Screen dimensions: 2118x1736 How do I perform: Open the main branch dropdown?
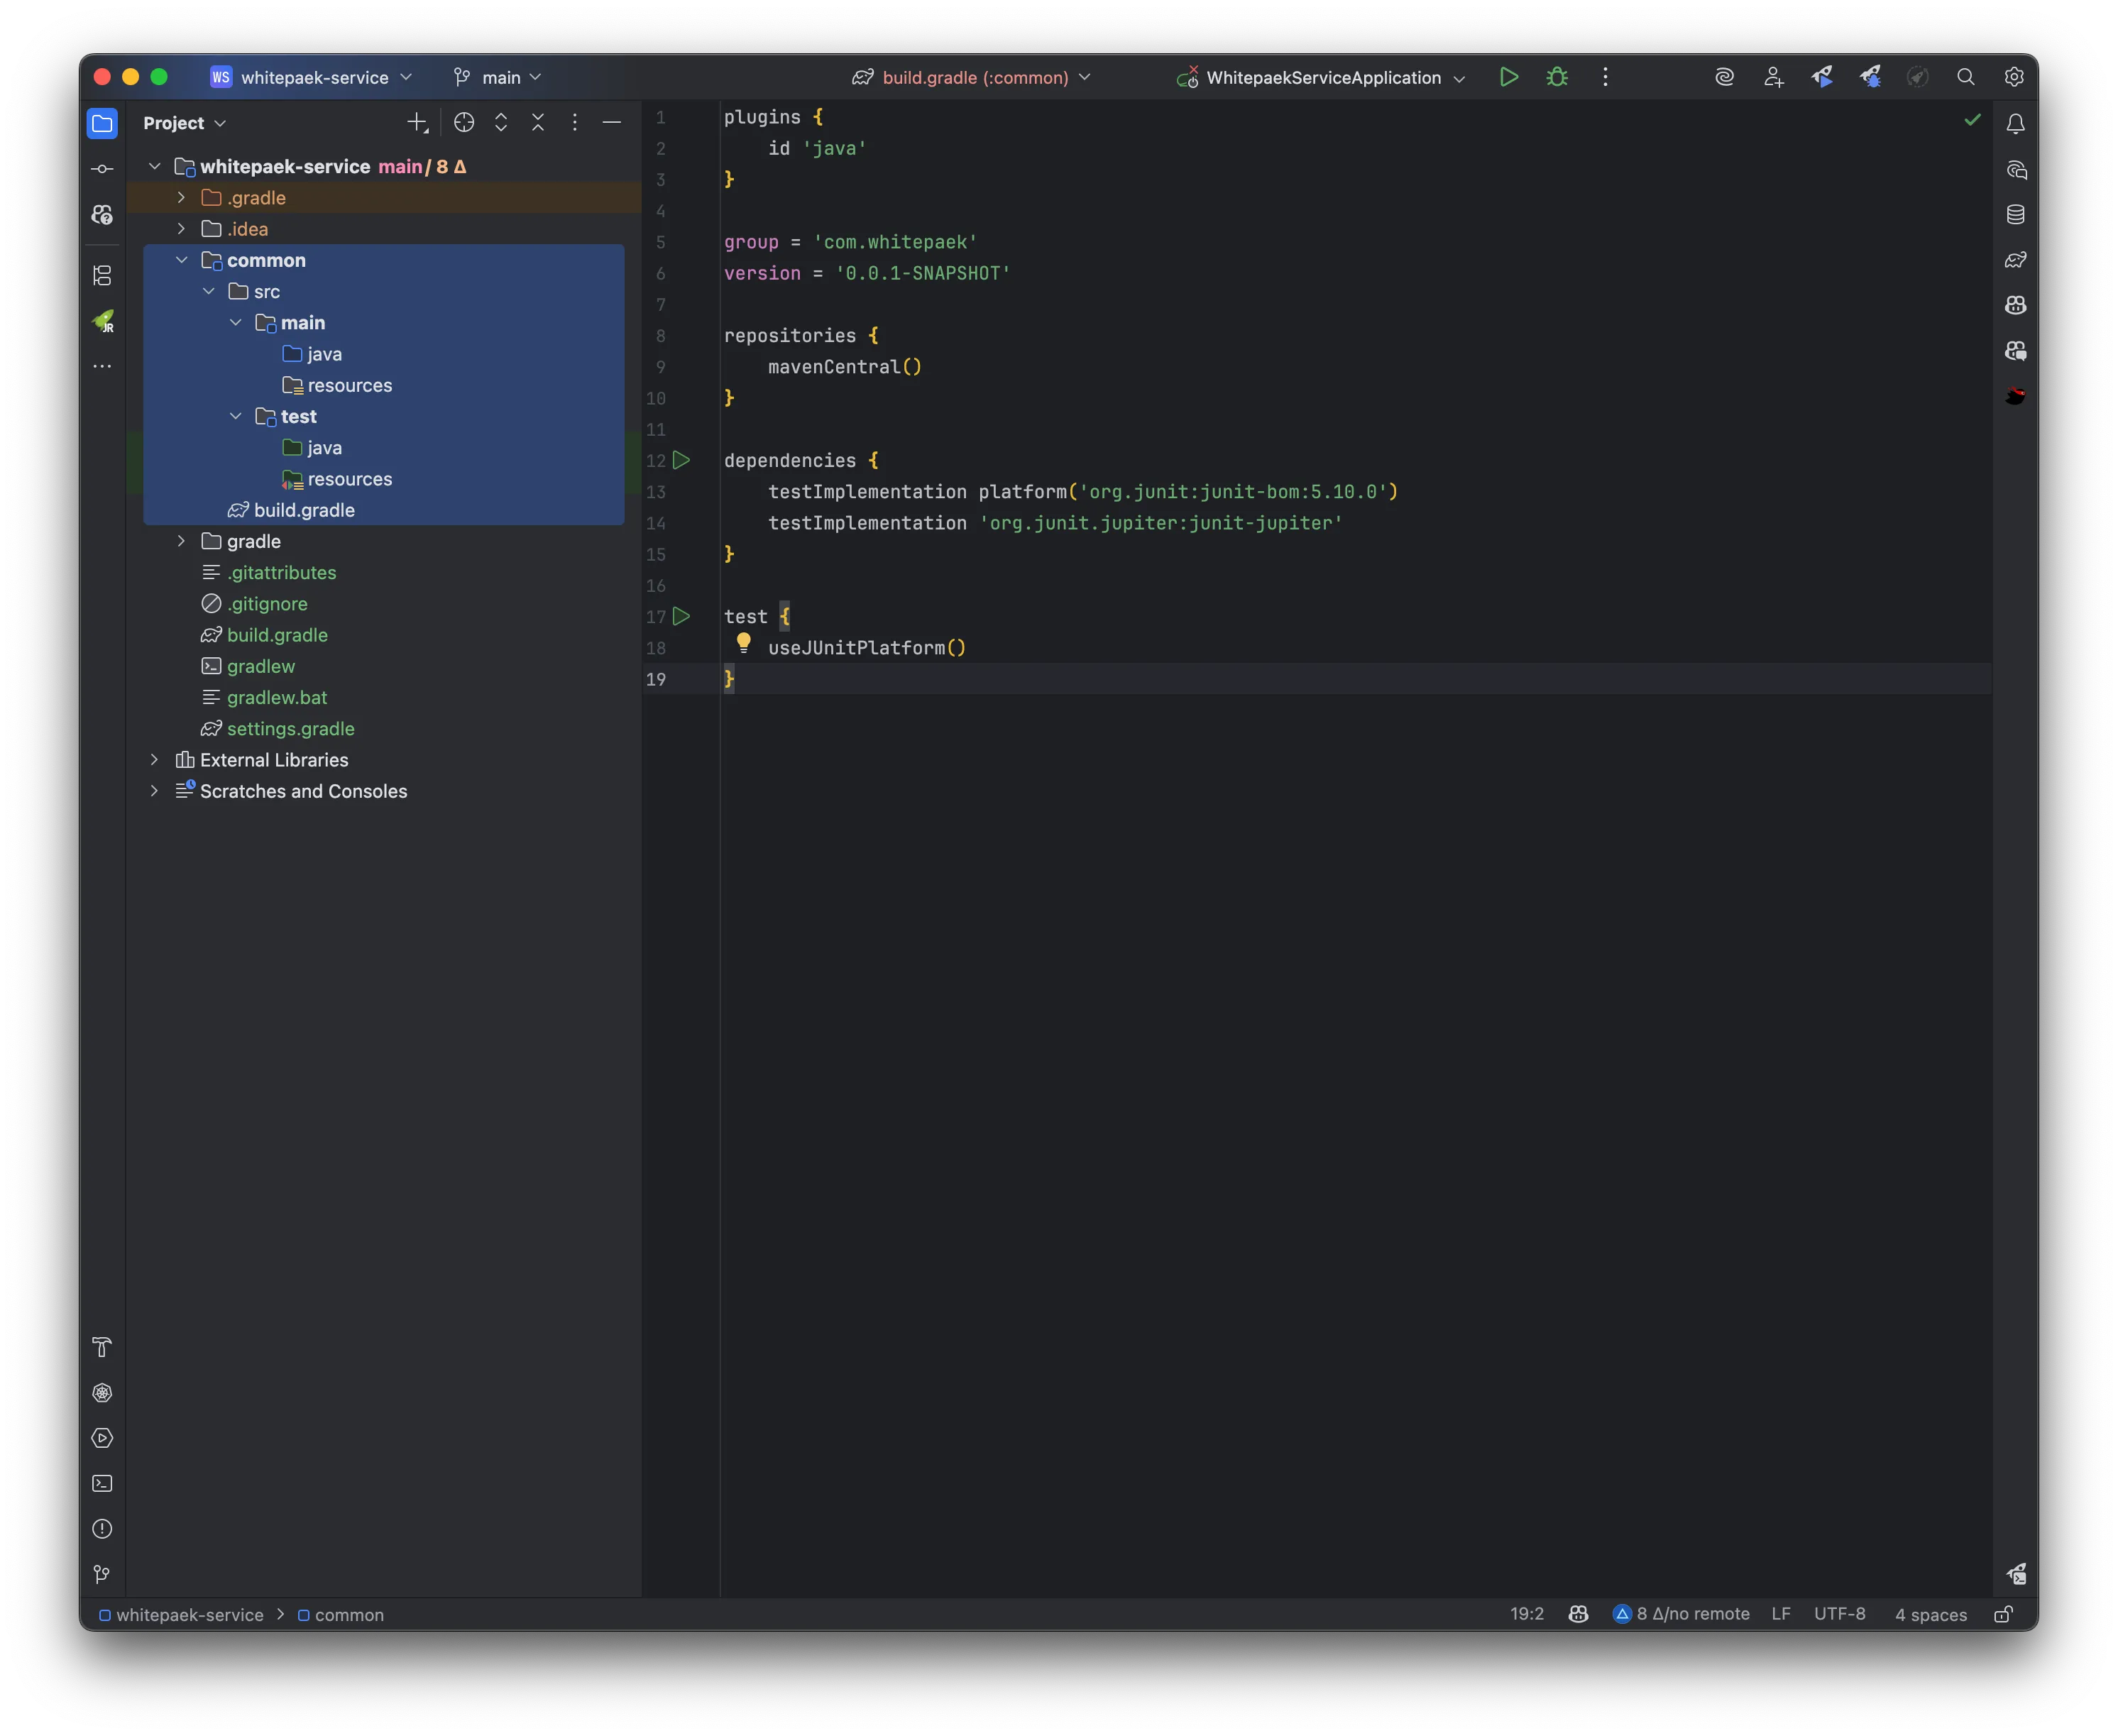pos(497,77)
